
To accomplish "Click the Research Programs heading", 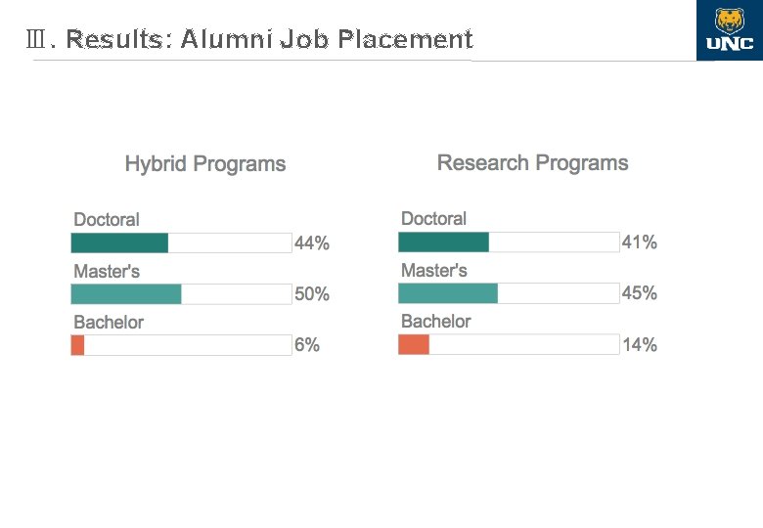I will (532, 163).
